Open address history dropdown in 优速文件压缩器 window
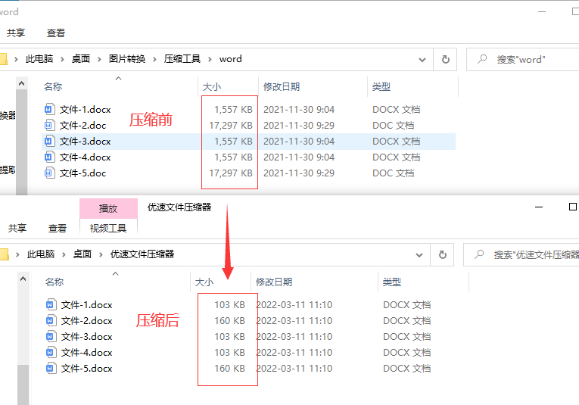 (419, 255)
